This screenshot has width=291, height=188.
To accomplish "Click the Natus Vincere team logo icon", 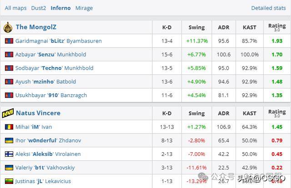I will pyautogui.click(x=8, y=113).
